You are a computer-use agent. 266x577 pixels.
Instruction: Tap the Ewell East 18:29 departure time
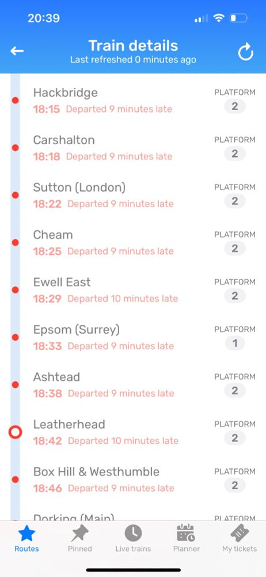47,299
